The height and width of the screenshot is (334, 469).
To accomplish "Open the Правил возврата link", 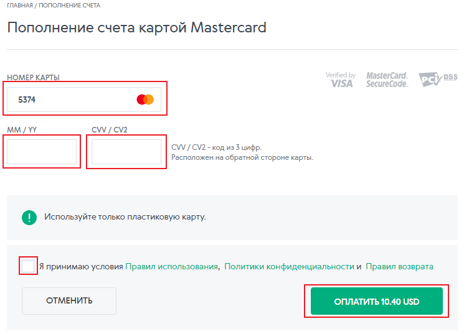I will point(399,266).
